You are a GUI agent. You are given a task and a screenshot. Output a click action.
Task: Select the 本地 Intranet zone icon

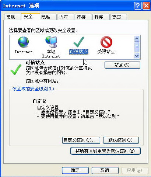[x=51, y=42]
